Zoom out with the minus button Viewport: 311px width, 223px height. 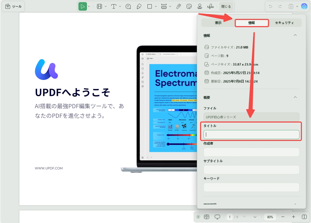tap(283, 217)
